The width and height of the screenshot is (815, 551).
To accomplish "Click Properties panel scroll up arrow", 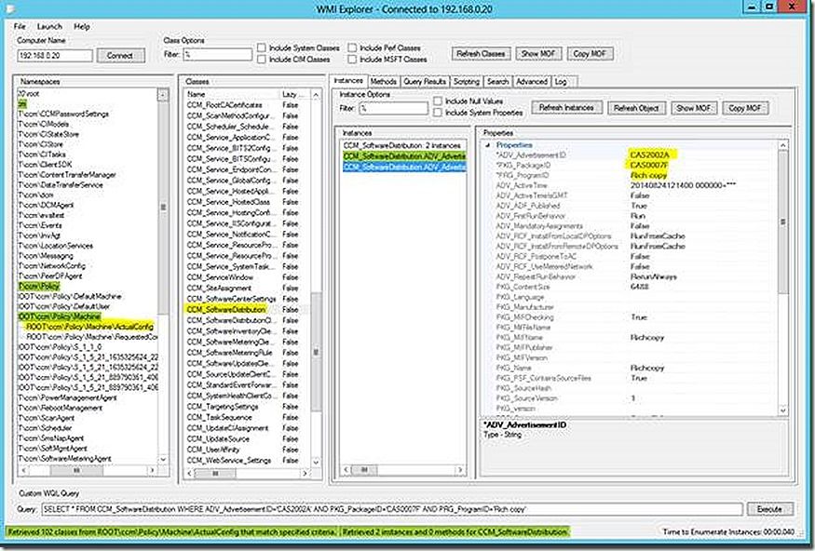I will 782,146.
